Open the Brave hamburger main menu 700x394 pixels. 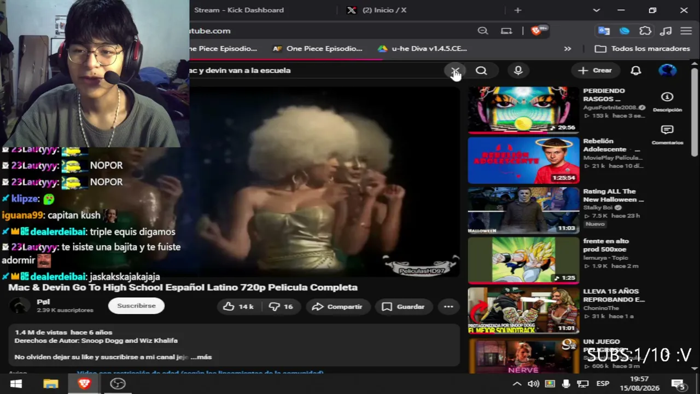[x=686, y=31]
